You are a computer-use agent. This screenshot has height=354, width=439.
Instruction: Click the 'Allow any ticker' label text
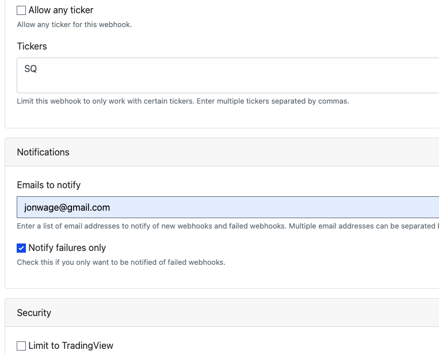[x=60, y=10]
